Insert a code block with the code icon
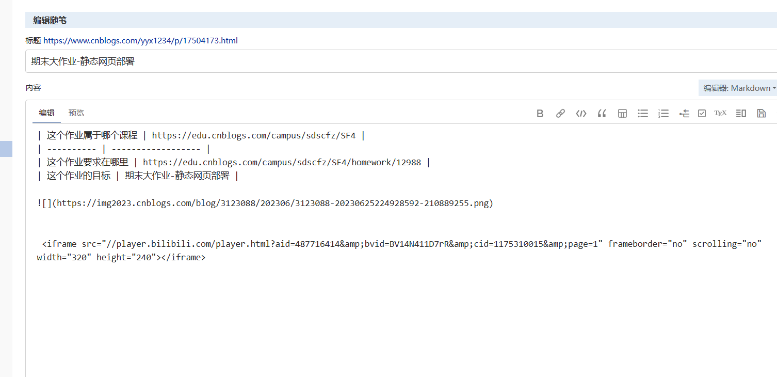 coord(581,114)
